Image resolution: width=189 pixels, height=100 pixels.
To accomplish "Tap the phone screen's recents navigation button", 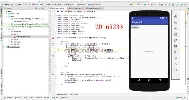I will (x=159, y=80).
